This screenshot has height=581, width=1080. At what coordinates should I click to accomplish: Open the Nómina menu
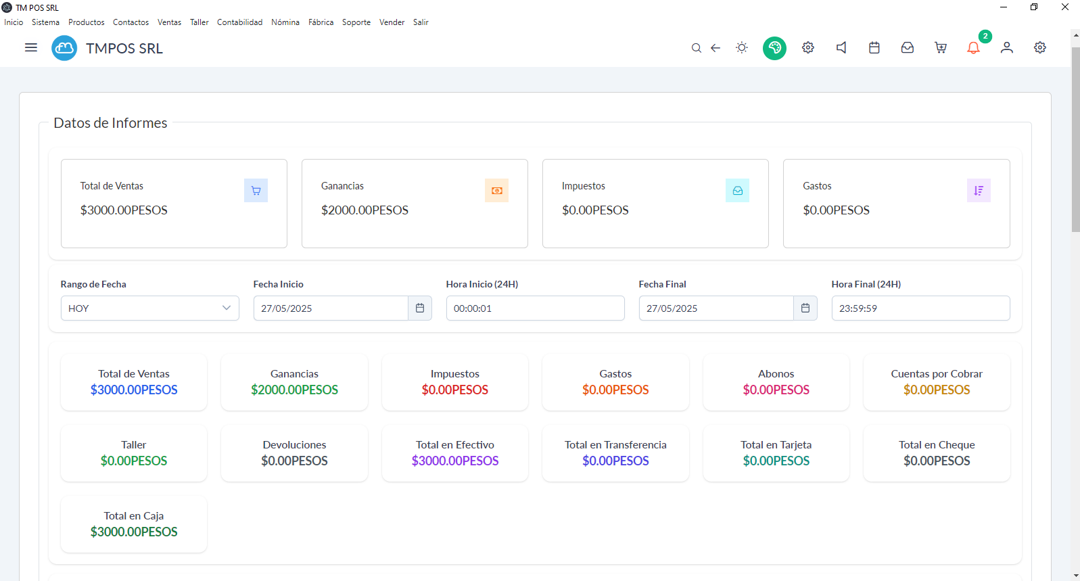(x=285, y=22)
